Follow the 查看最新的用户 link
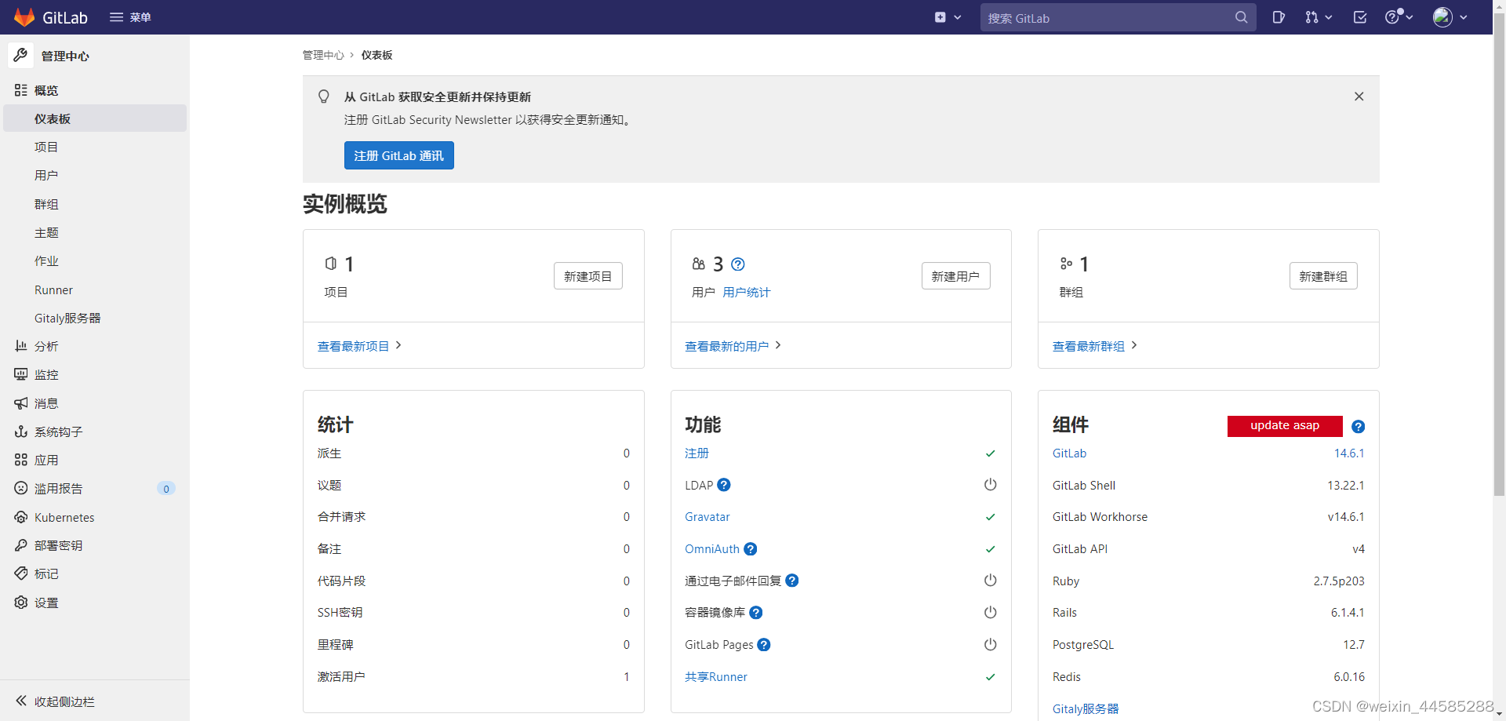 pyautogui.click(x=726, y=346)
